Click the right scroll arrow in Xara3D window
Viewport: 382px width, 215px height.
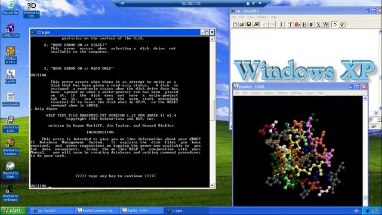[375, 113]
